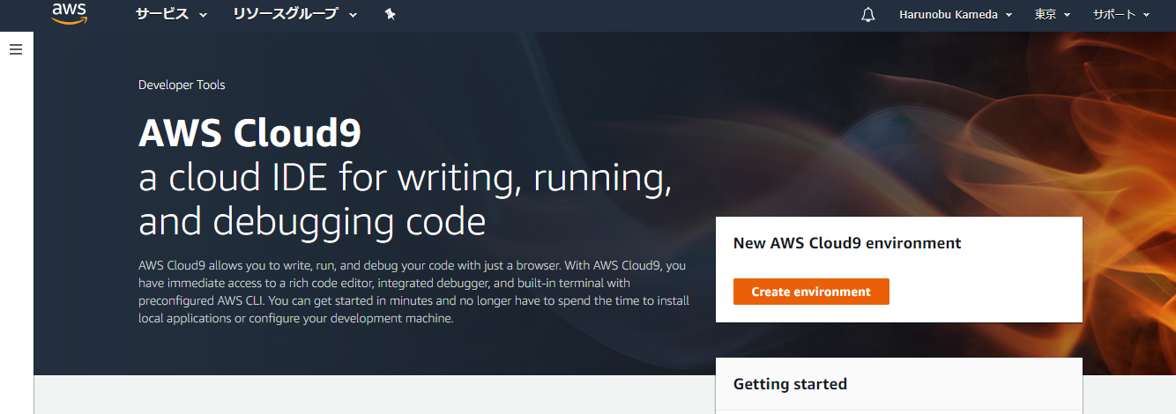This screenshot has height=414, width=1176.
Task: Open the notifications bell
Action: coord(868,14)
